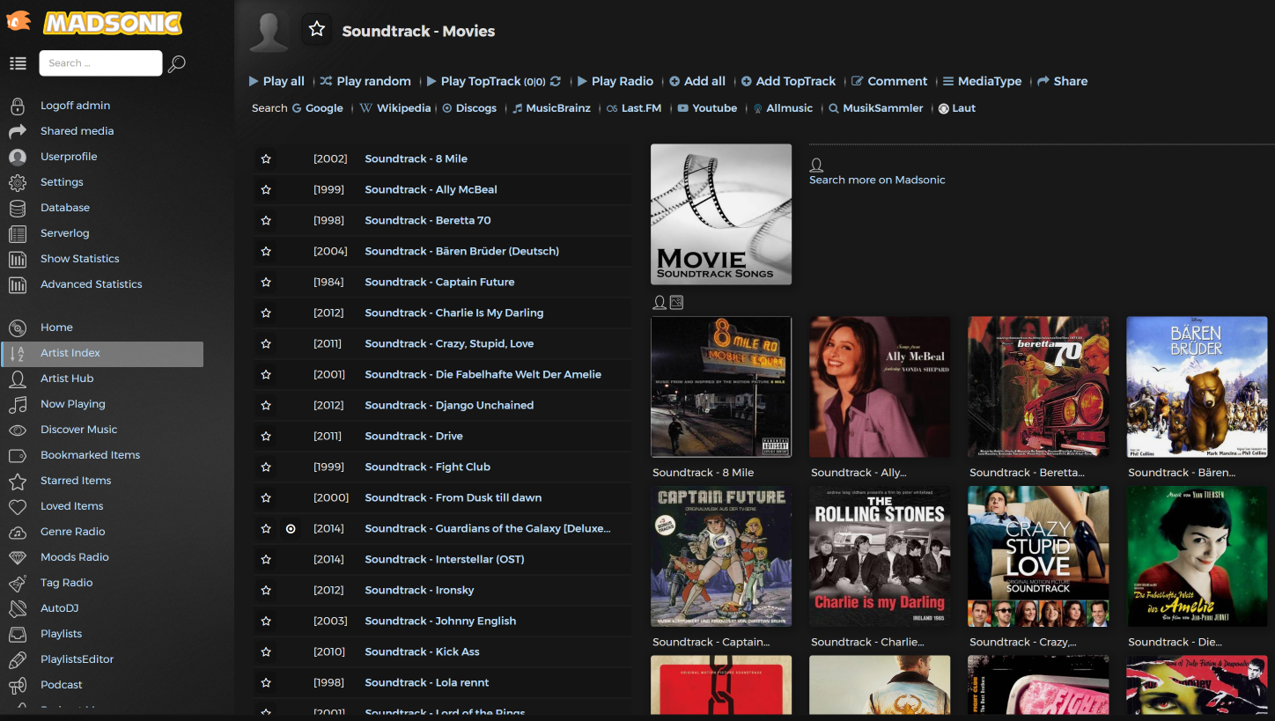Toggle the sidebar list menu icon

pyautogui.click(x=18, y=63)
